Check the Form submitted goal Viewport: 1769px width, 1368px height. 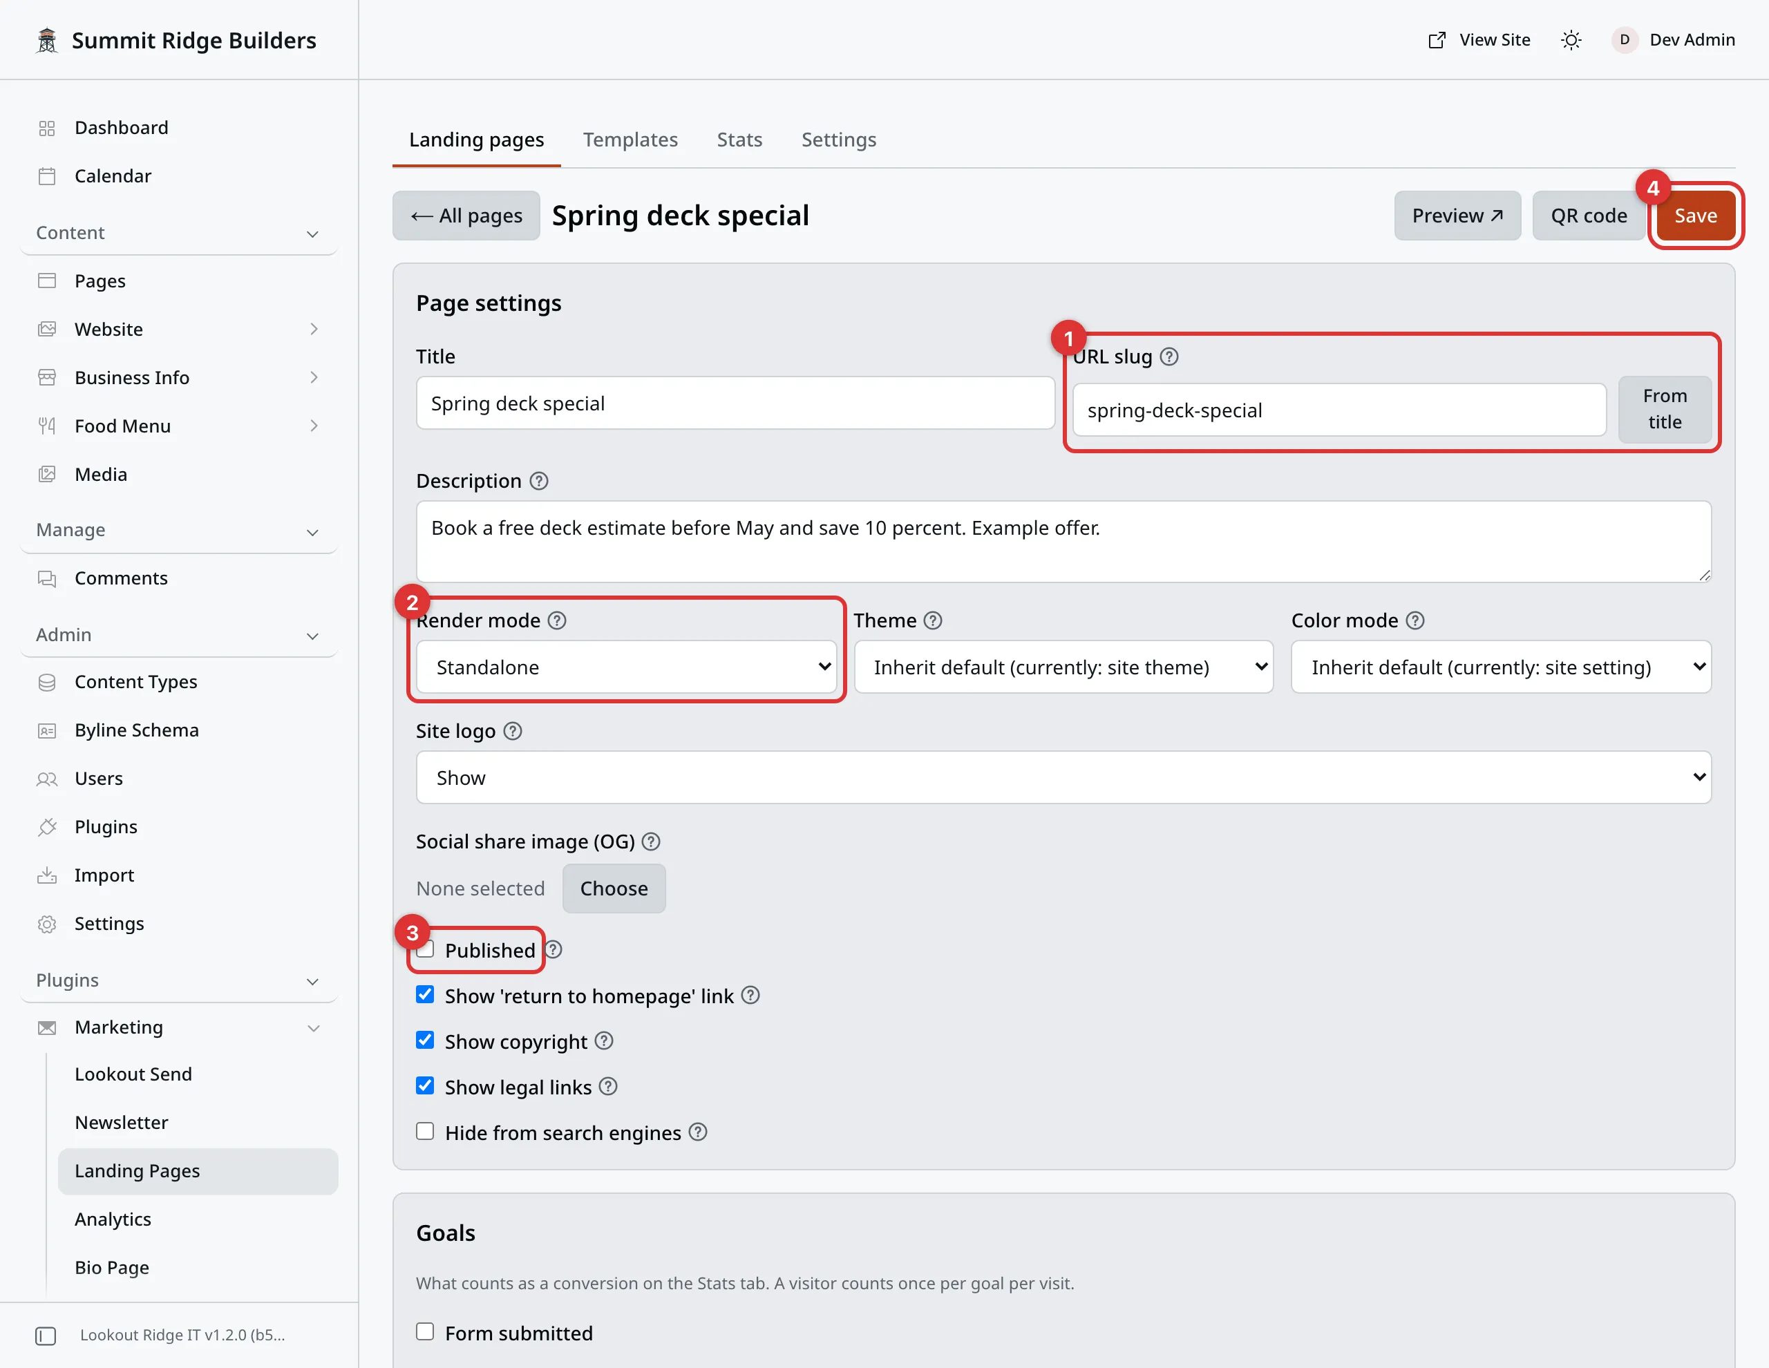click(425, 1331)
